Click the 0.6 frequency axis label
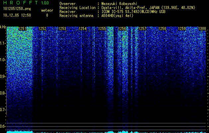 tap(3, 126)
